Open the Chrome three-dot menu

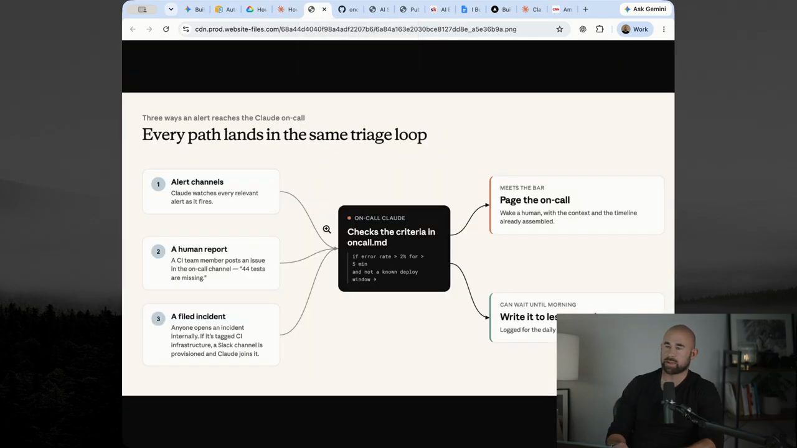pyautogui.click(x=664, y=29)
